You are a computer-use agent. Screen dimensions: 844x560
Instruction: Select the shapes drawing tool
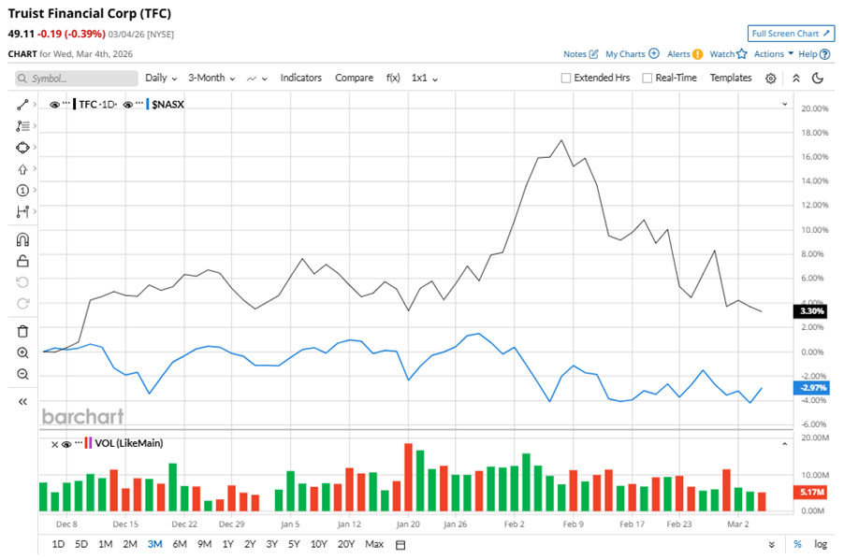(22, 148)
